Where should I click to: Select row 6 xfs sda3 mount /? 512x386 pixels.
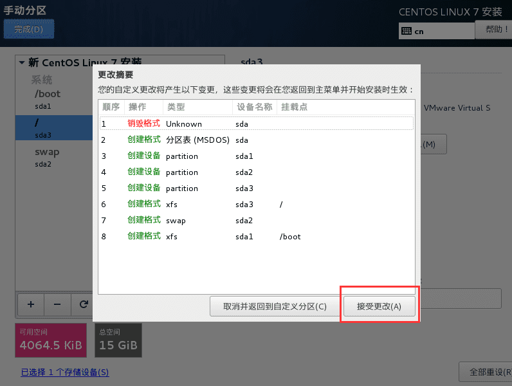257,204
